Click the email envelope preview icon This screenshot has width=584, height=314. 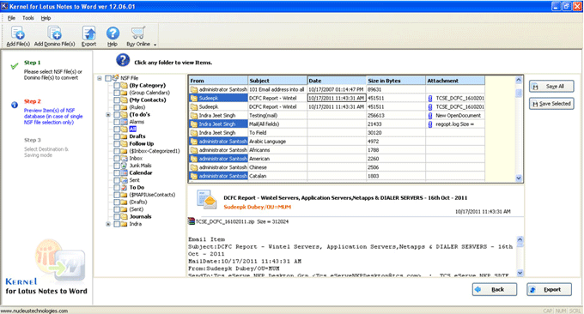(x=206, y=200)
